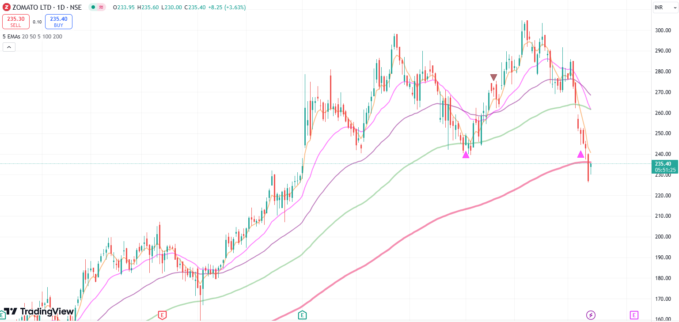679x322 pixels.
Task: Click the 270.00 price scale label
Action: (663, 92)
